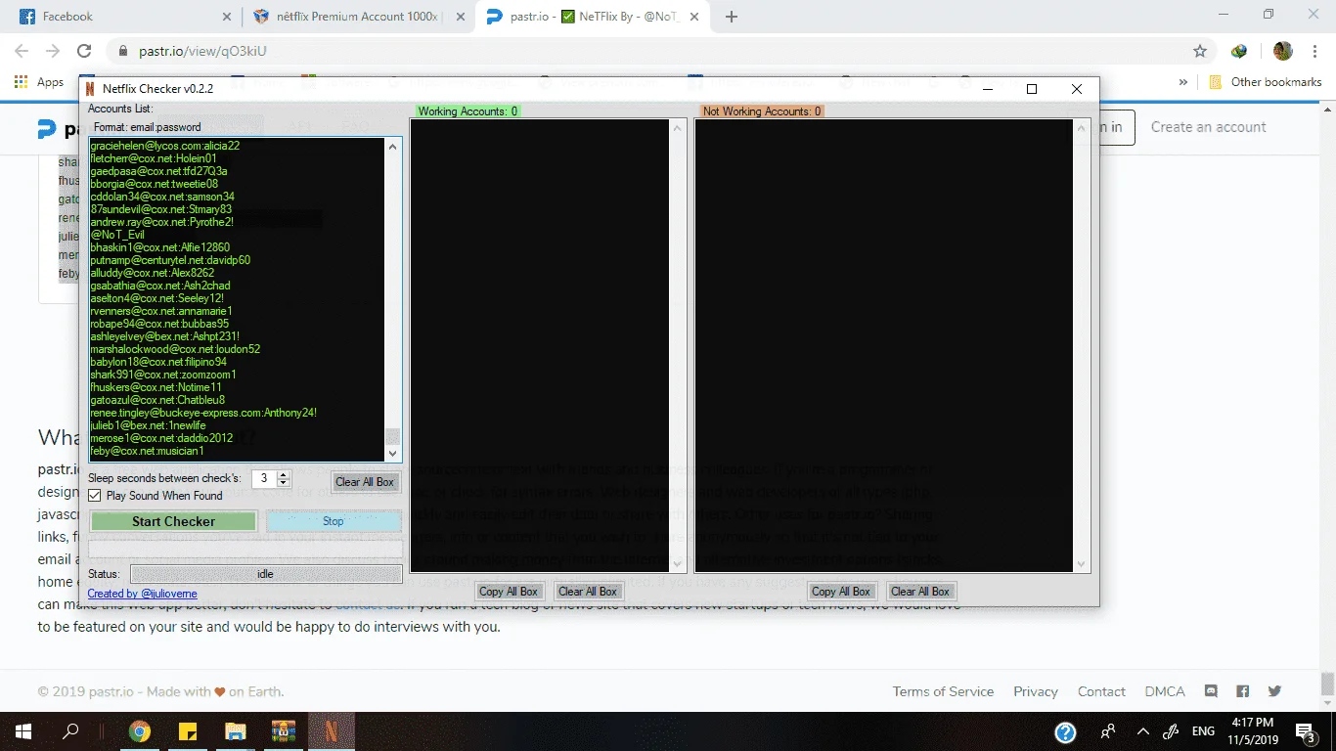Click the Accounts List scrollbar down arrow
1336x751 pixels.
point(393,454)
